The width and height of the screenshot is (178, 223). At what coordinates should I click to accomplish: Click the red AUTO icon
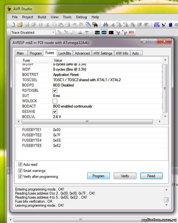(x=131, y=32)
